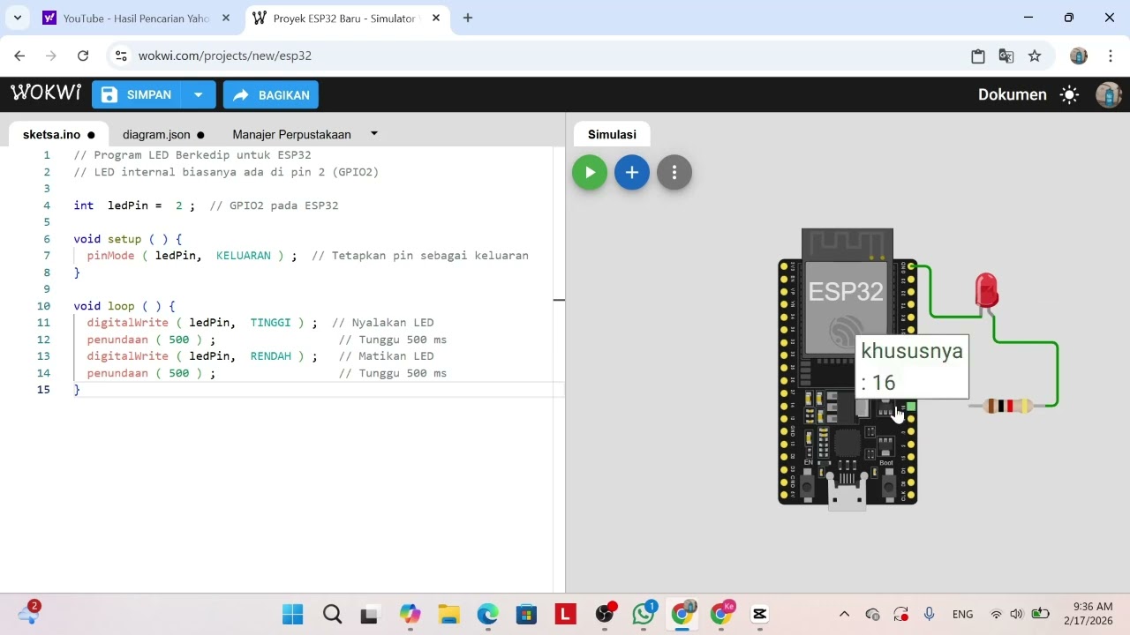Click microphone icon in system tray
The image size is (1130, 635).
tap(929, 614)
